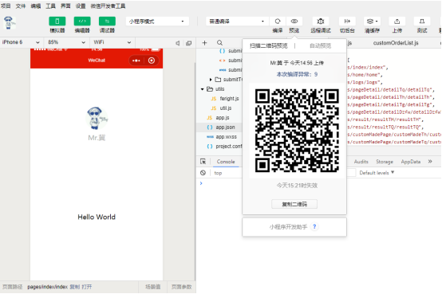Click the switch to background icon
Image resolution: width=442 pixels, height=294 pixels.
(x=347, y=22)
